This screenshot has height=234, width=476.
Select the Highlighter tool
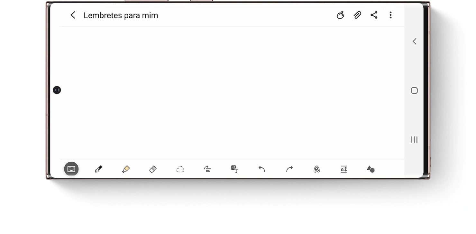pos(126,169)
